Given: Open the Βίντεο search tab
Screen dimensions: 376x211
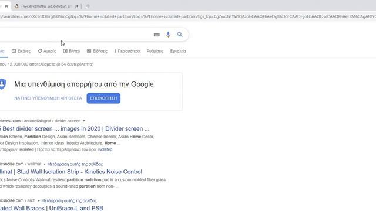Looking at the screenshot, I should coord(72,51).
